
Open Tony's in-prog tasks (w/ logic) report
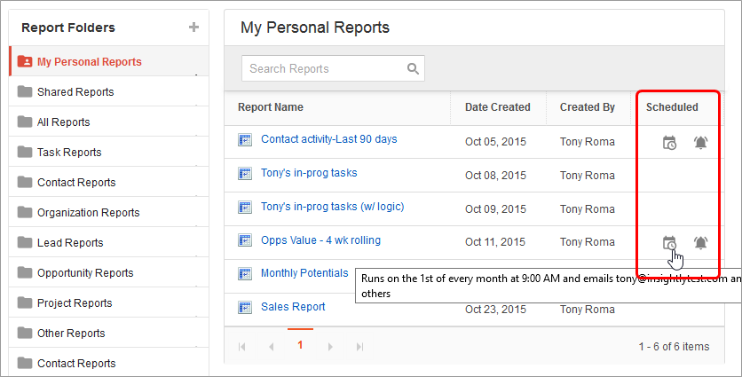tap(332, 206)
